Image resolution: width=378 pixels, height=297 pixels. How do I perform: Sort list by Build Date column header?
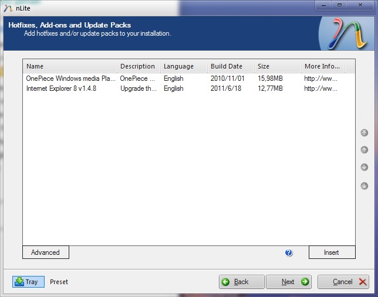point(231,66)
